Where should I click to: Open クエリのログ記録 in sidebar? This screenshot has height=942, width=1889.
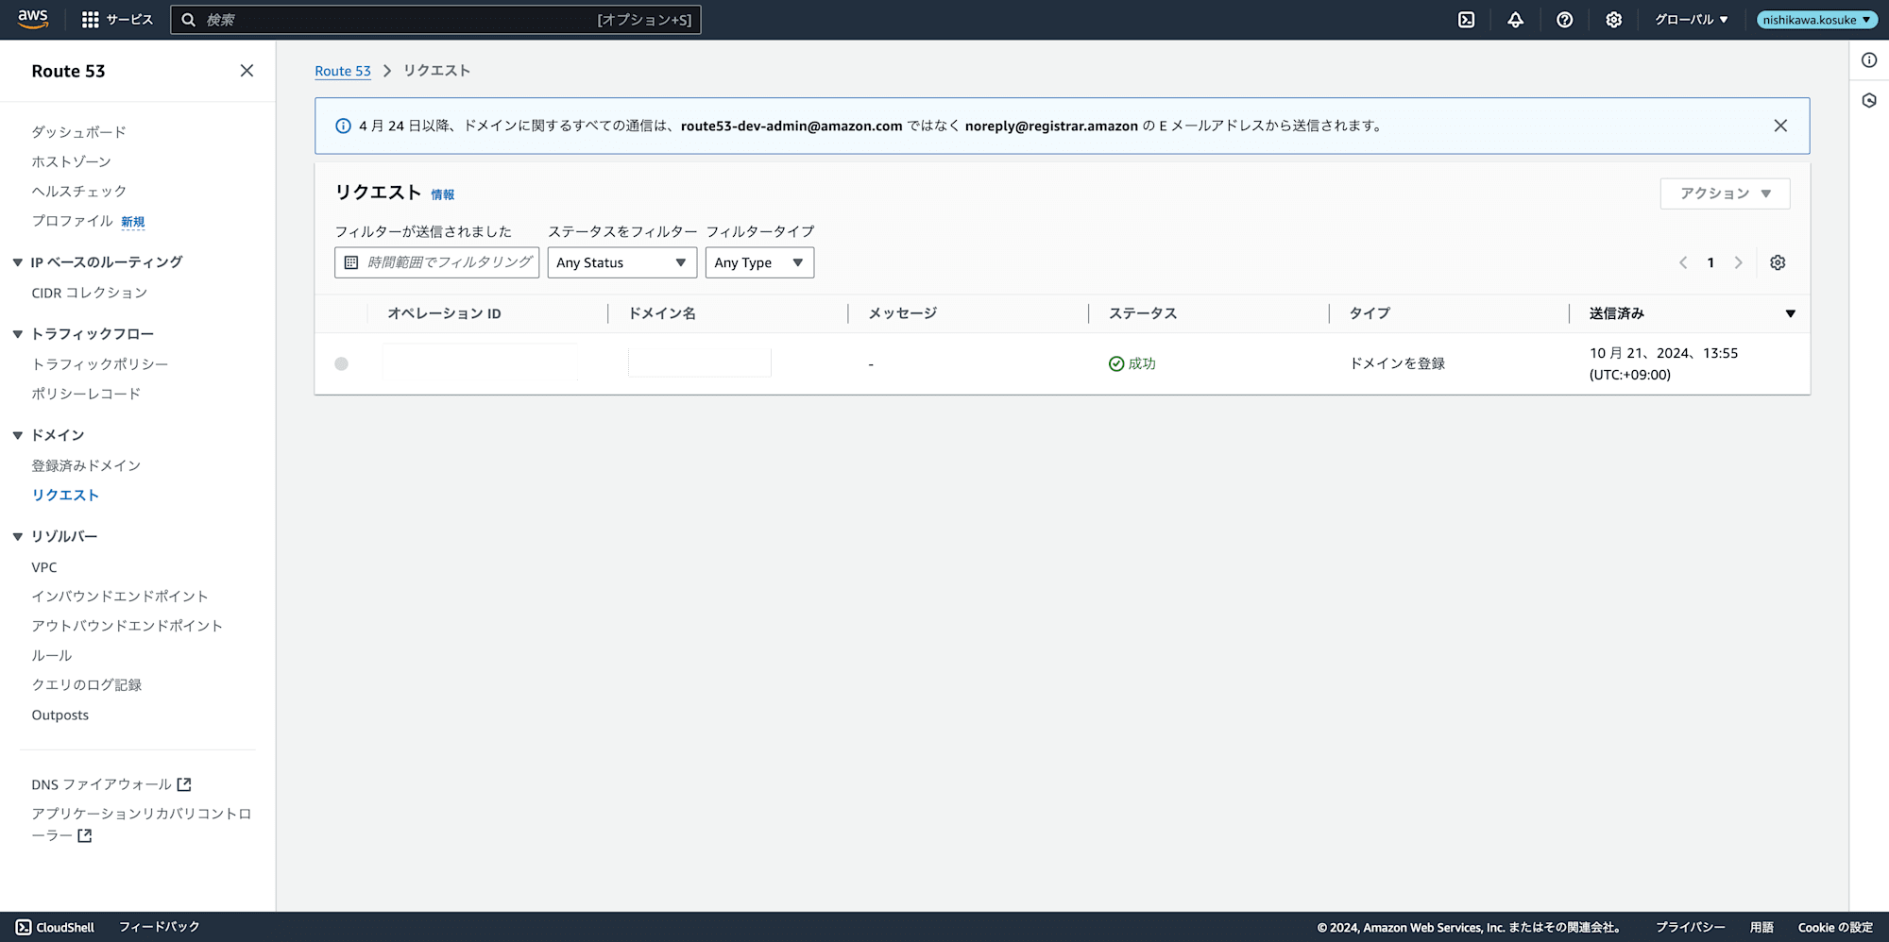[86, 685]
